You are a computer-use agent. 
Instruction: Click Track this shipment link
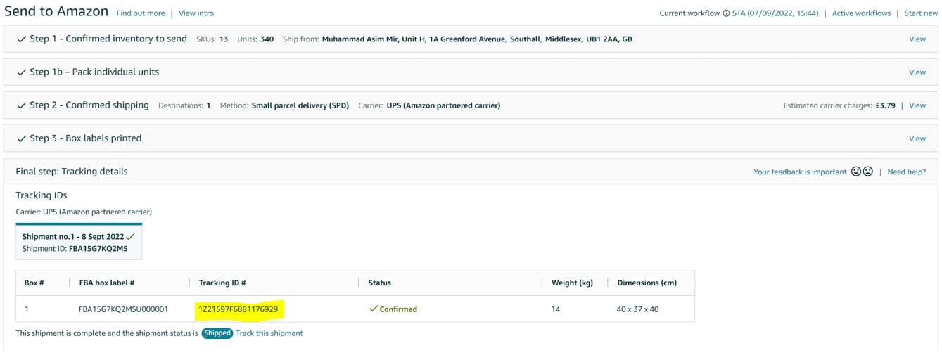click(269, 333)
